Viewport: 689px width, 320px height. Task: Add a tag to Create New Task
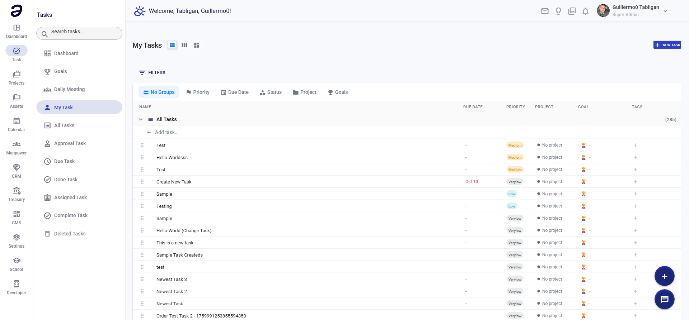tap(636, 182)
